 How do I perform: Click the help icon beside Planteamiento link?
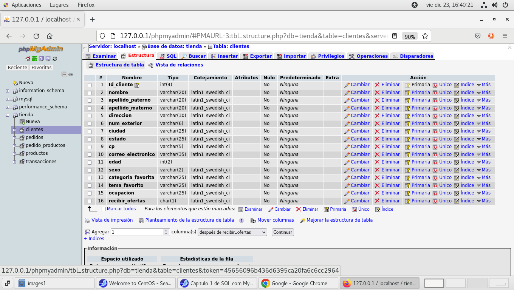[x=242, y=221]
